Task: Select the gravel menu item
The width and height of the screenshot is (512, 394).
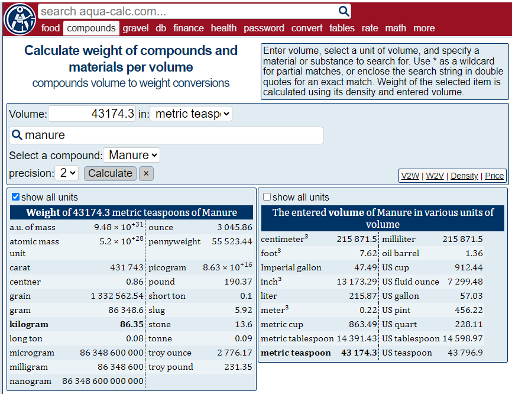Action: [x=136, y=28]
